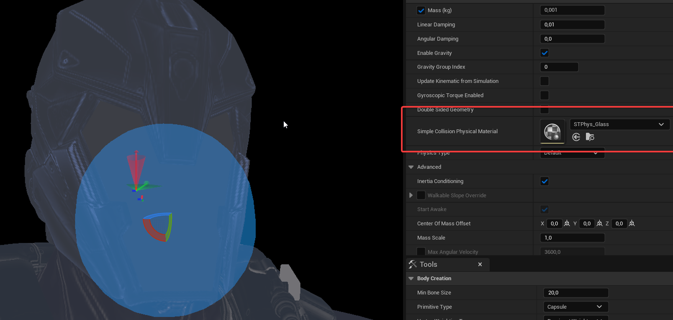Screen dimensions: 673x320
Task: Click the Linear Damping value field
Action: [572, 25]
